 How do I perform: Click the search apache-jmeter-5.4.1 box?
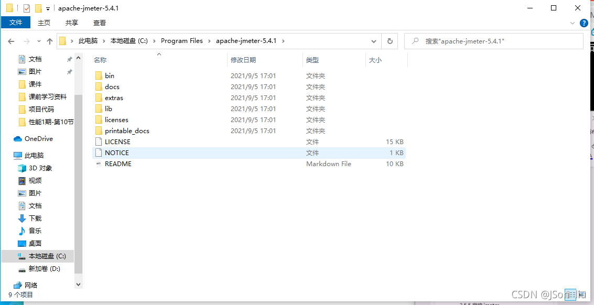pyautogui.click(x=494, y=41)
